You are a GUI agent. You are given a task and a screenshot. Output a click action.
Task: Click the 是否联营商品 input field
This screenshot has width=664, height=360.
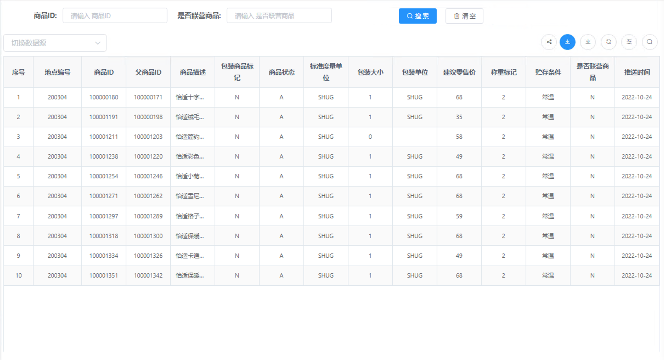[279, 16]
